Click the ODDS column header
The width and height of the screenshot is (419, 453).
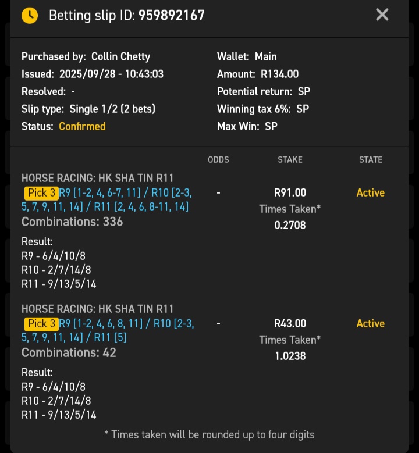(218, 159)
